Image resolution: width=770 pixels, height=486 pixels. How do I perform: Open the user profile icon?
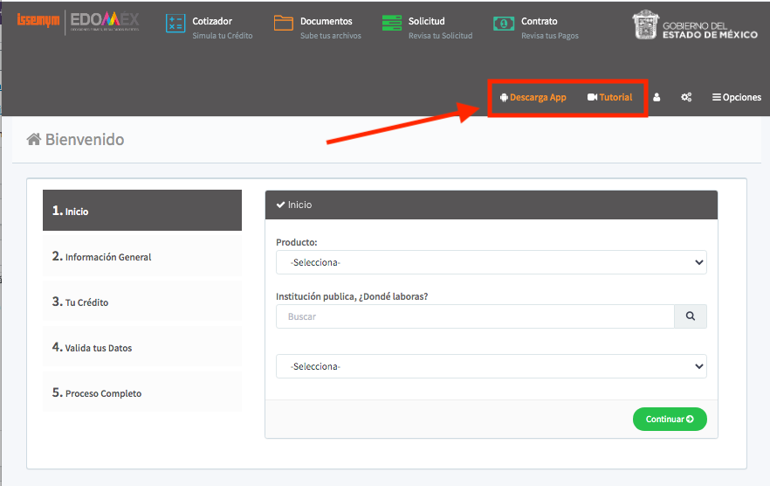(x=657, y=98)
